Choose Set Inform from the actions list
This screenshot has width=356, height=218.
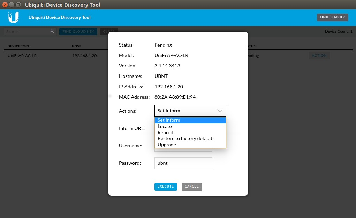190,120
